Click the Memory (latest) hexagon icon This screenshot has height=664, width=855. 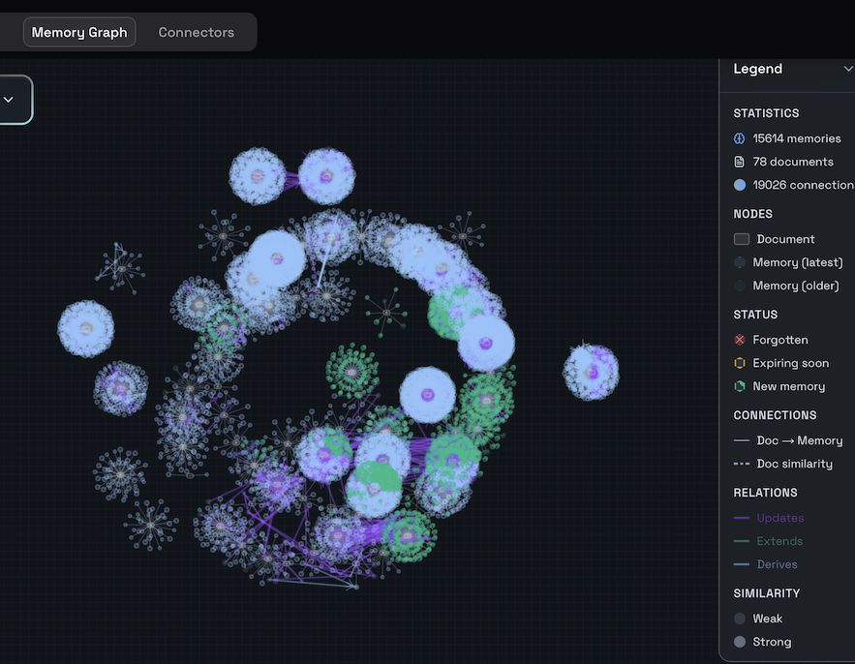pyautogui.click(x=740, y=262)
